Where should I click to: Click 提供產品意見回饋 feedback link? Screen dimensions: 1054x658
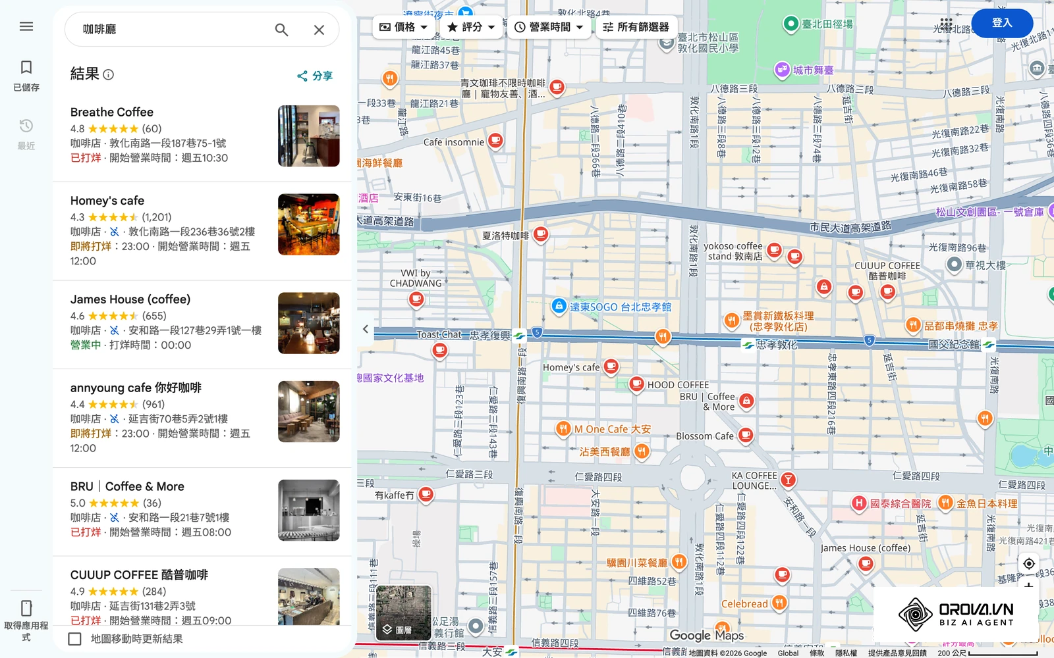[897, 653]
